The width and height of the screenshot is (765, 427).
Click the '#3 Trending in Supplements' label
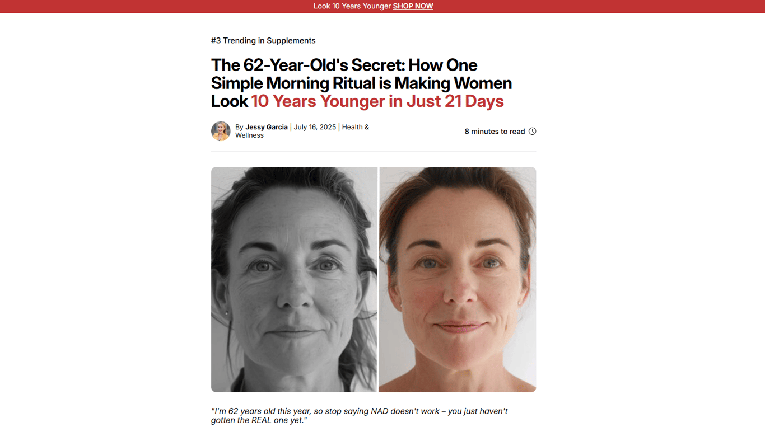point(263,41)
